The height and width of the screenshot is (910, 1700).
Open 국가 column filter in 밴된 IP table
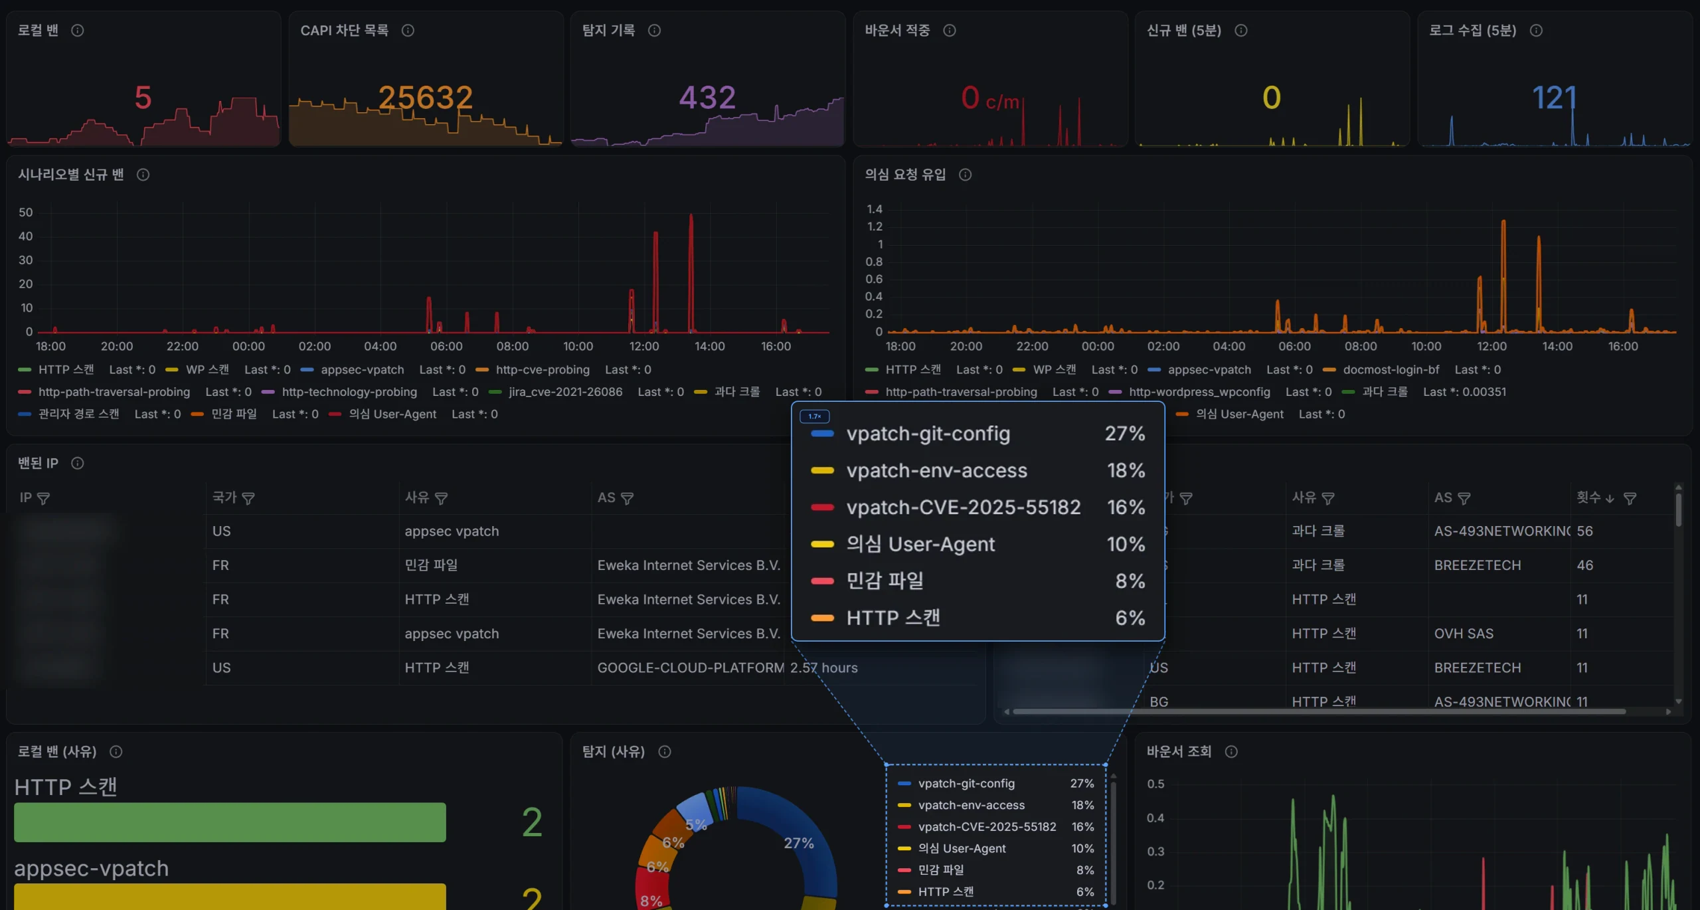(248, 498)
